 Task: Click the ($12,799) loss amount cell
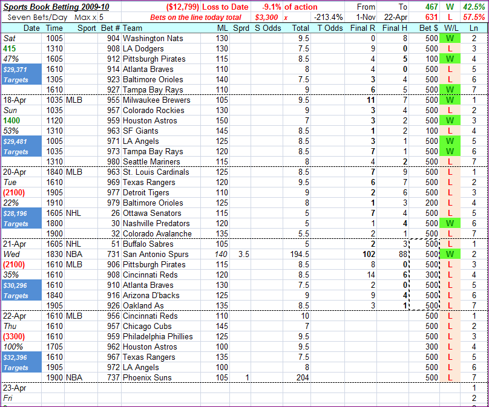182,7
